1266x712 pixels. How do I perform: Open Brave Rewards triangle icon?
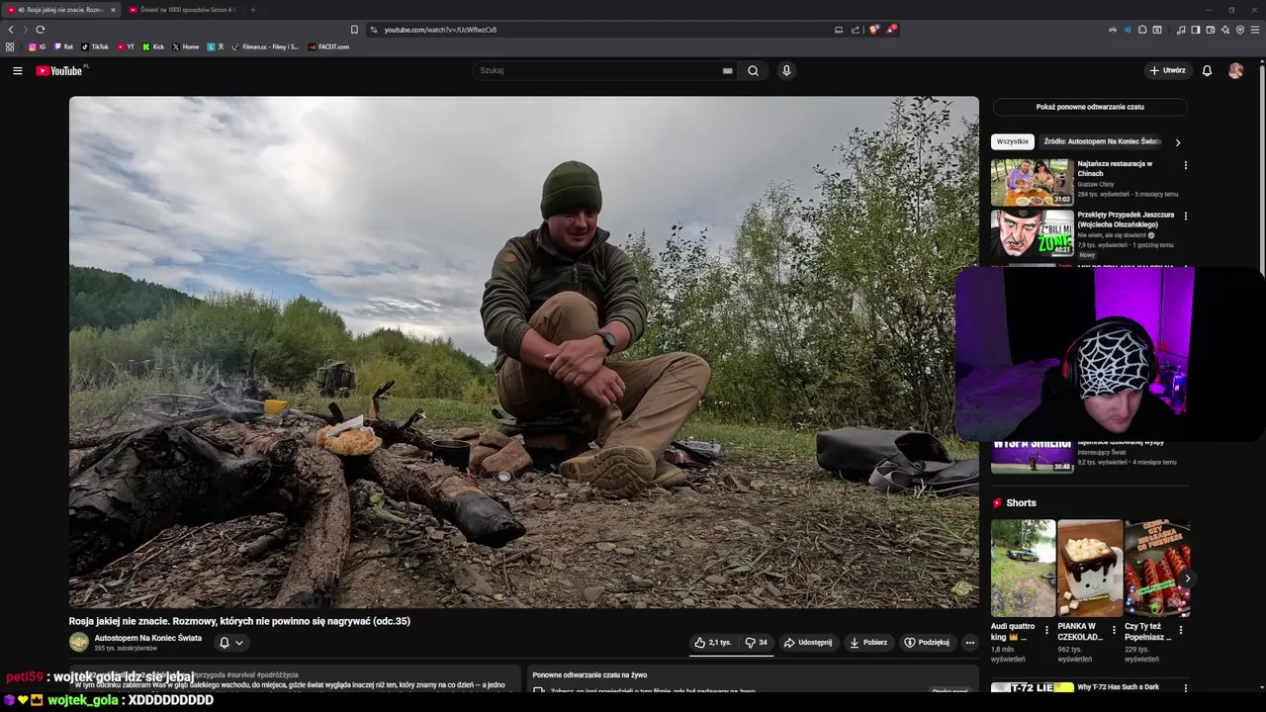click(890, 30)
